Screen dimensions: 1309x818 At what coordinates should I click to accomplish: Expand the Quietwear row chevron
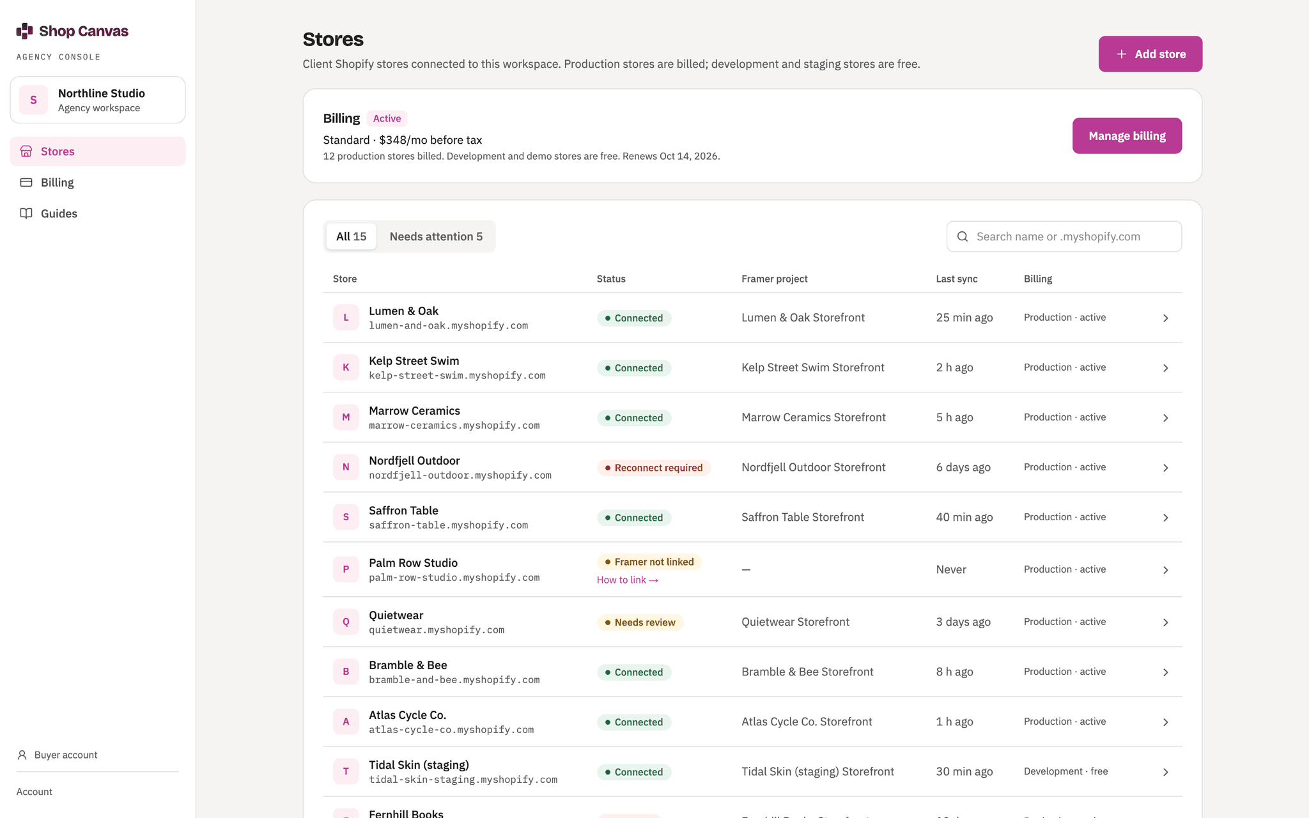1165,622
